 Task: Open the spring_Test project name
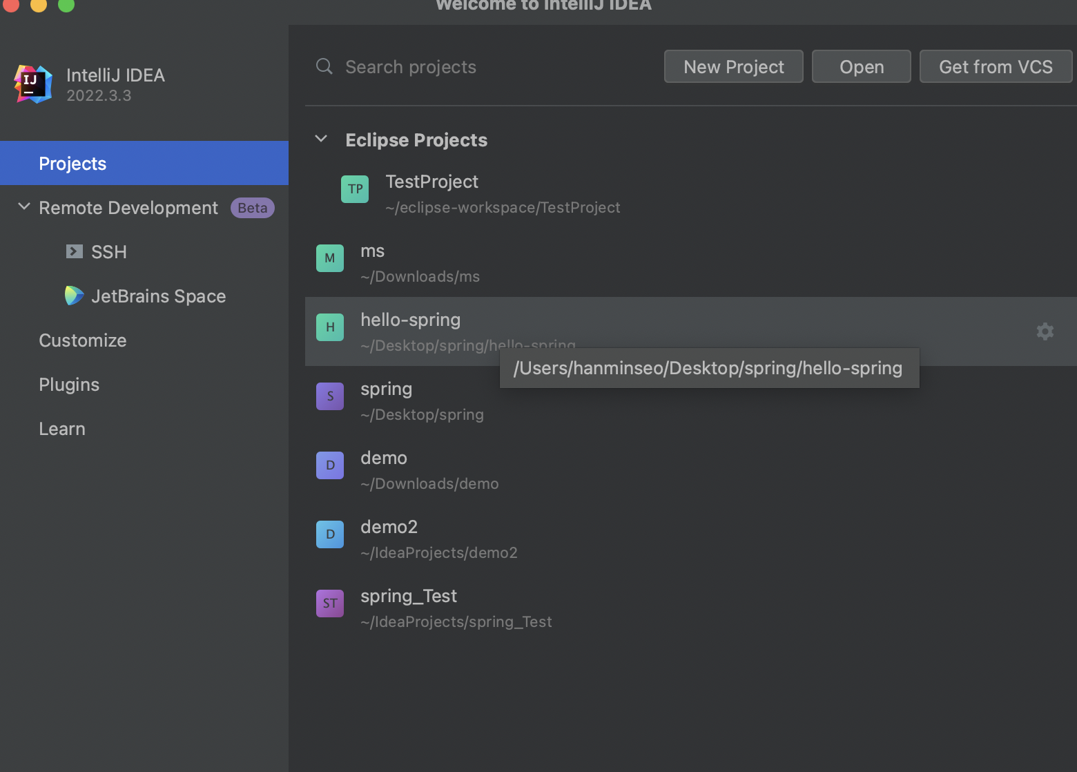pos(409,596)
